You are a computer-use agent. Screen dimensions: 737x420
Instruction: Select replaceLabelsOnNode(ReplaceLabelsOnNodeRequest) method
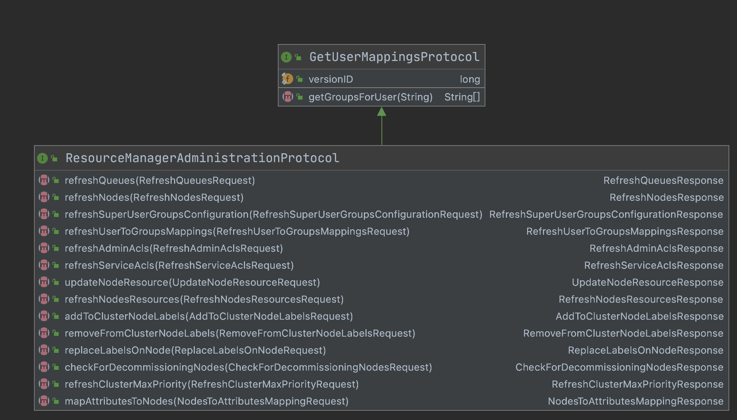click(195, 350)
